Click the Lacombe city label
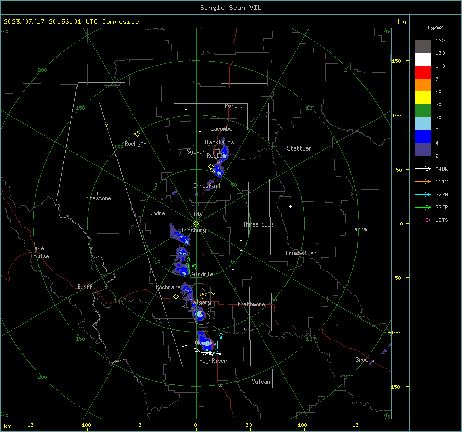 pos(221,129)
